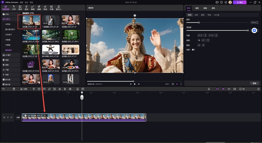Screen dimensions: 262x143
Task: Open the 濾鏡 filters tab icon
Action: pyautogui.click(x=39, y=8)
